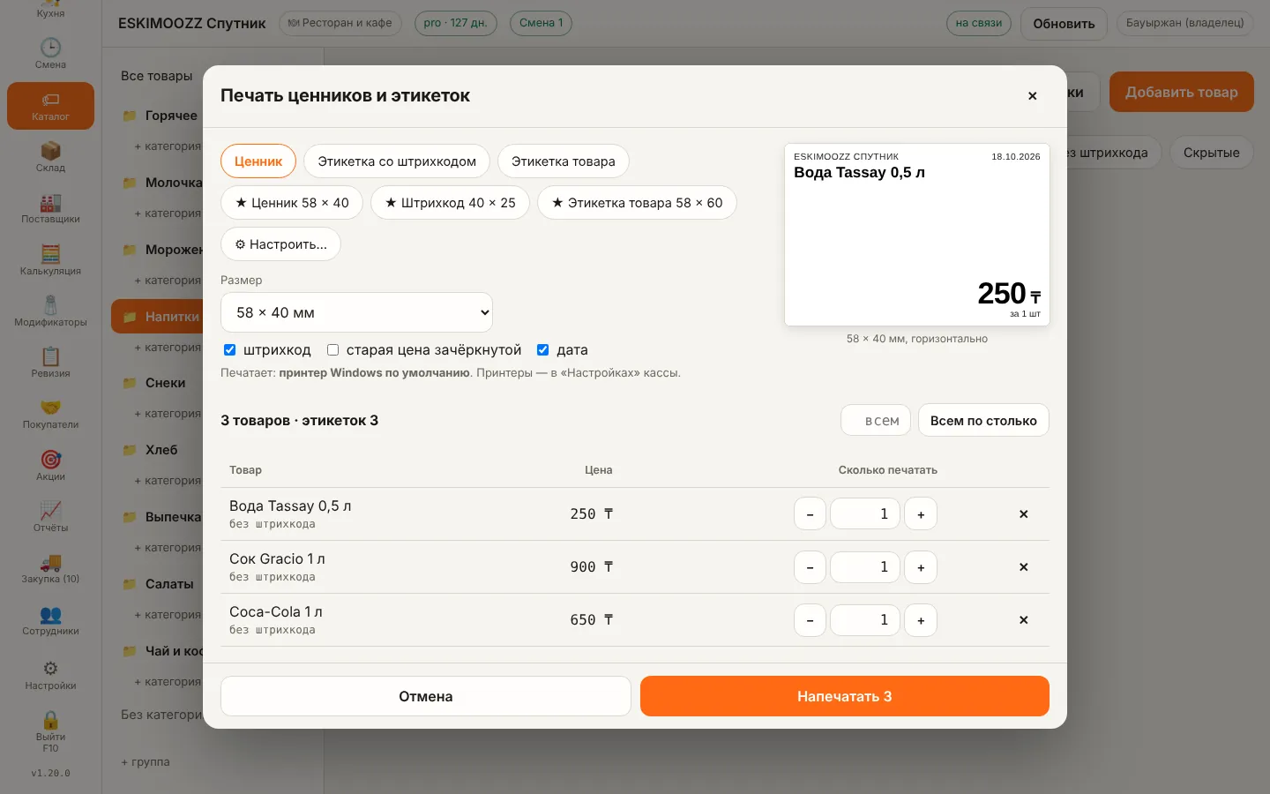Viewport: 1270px width, 794px height.
Task: Decrease quantity for Сок Gracio 1 л
Action: (810, 567)
